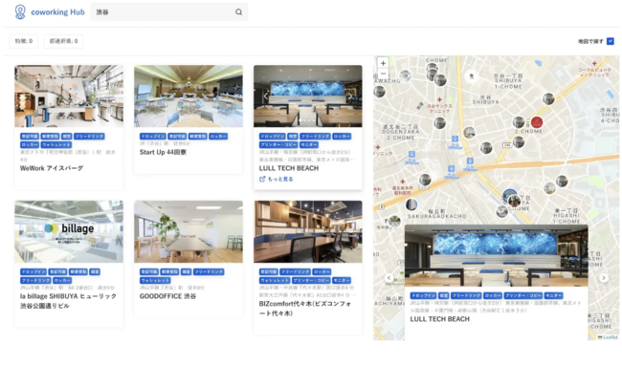622x387 pixels.
Task: Open the WeWork アイスバーグ photo
Action: click(x=69, y=97)
